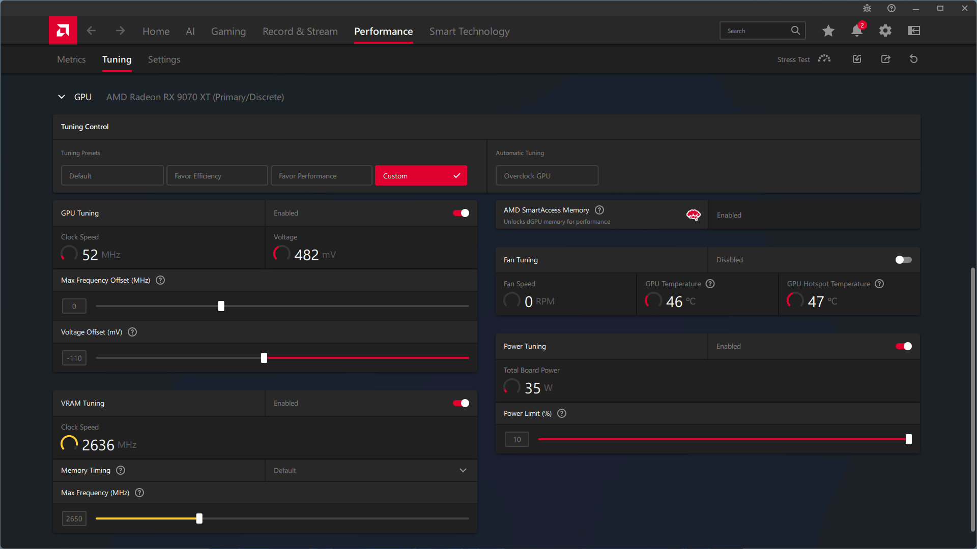Open the Metrics sub-tab

point(71,59)
